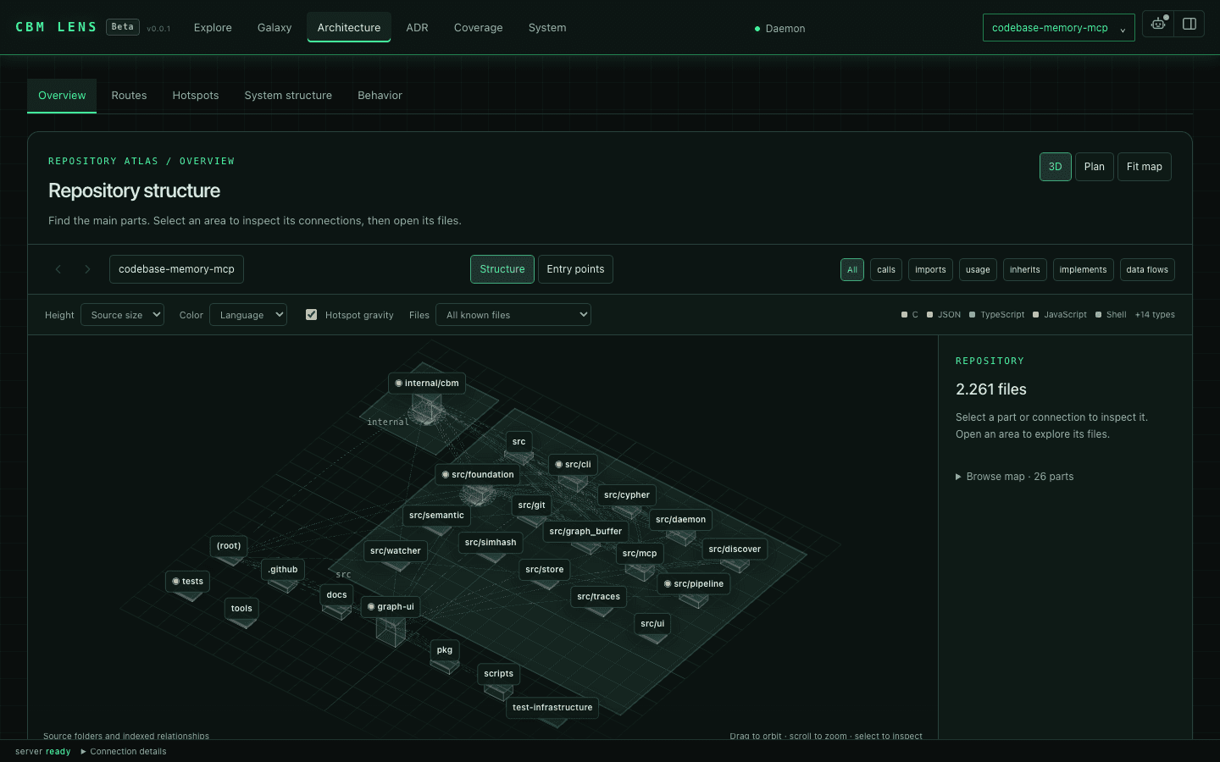
Task: Filter connections by inherits
Action: click(1025, 270)
